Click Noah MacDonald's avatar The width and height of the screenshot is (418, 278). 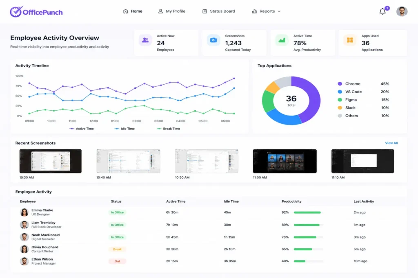click(24, 237)
